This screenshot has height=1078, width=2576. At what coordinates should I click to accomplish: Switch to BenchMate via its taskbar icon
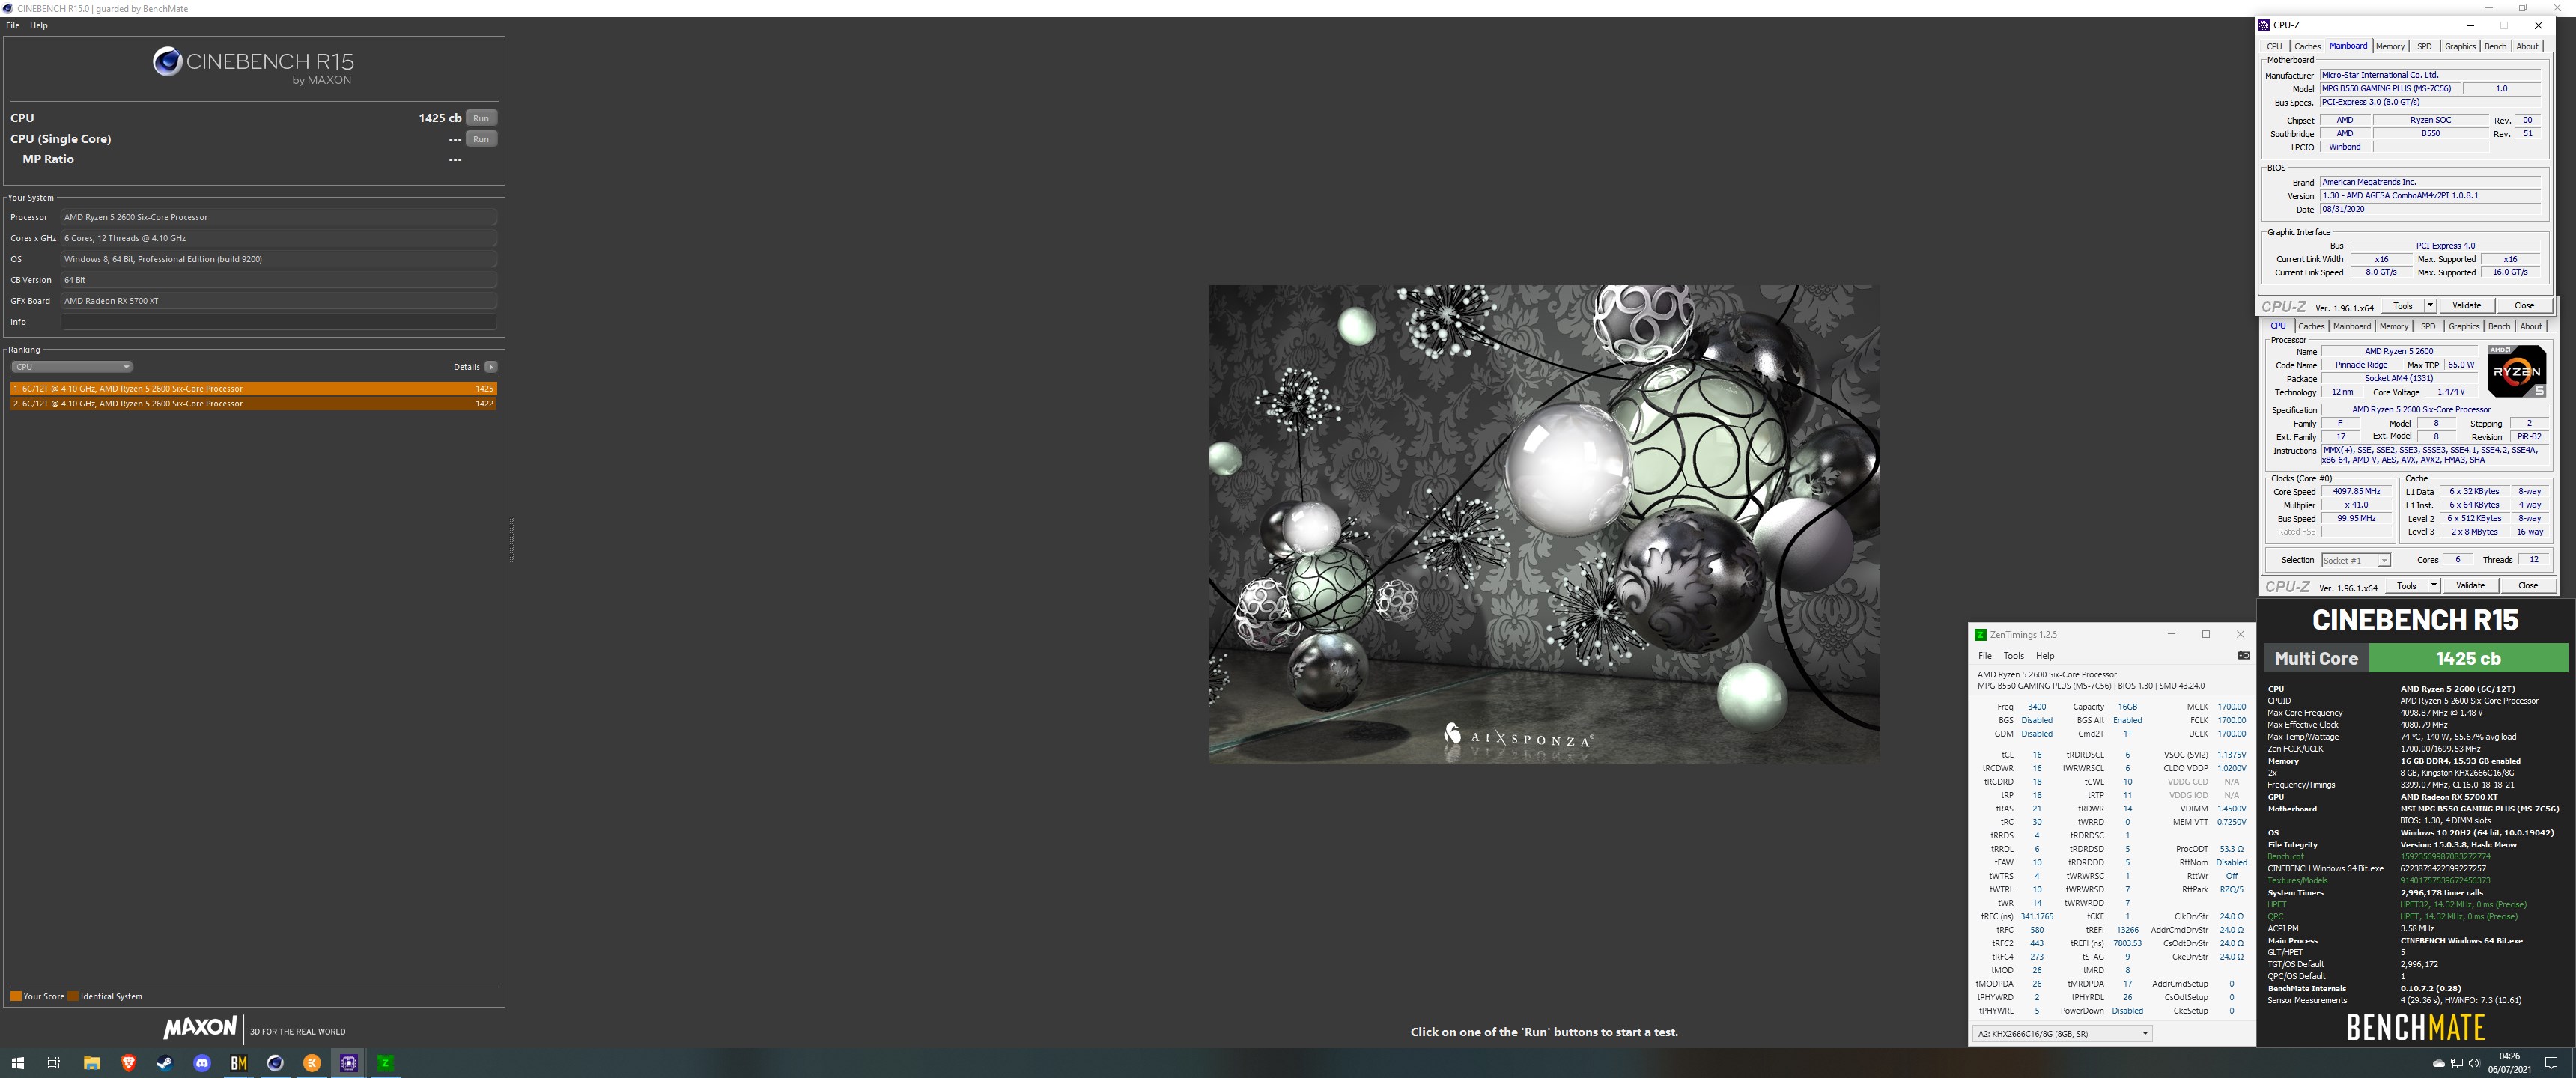238,1063
